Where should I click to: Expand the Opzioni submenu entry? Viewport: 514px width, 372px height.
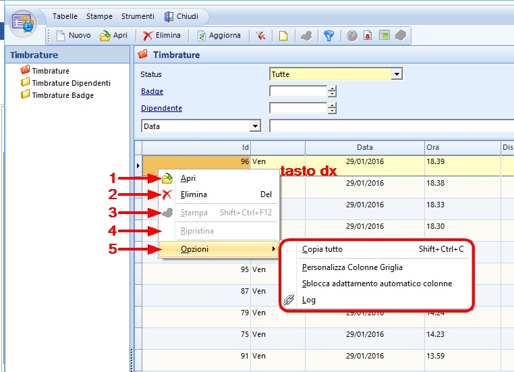pyautogui.click(x=194, y=249)
